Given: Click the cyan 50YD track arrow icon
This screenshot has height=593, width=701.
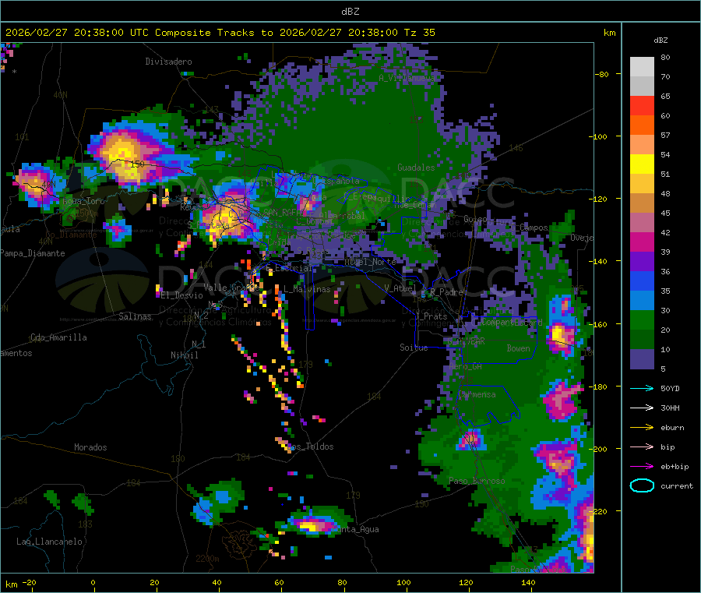Looking at the screenshot, I should (642, 388).
